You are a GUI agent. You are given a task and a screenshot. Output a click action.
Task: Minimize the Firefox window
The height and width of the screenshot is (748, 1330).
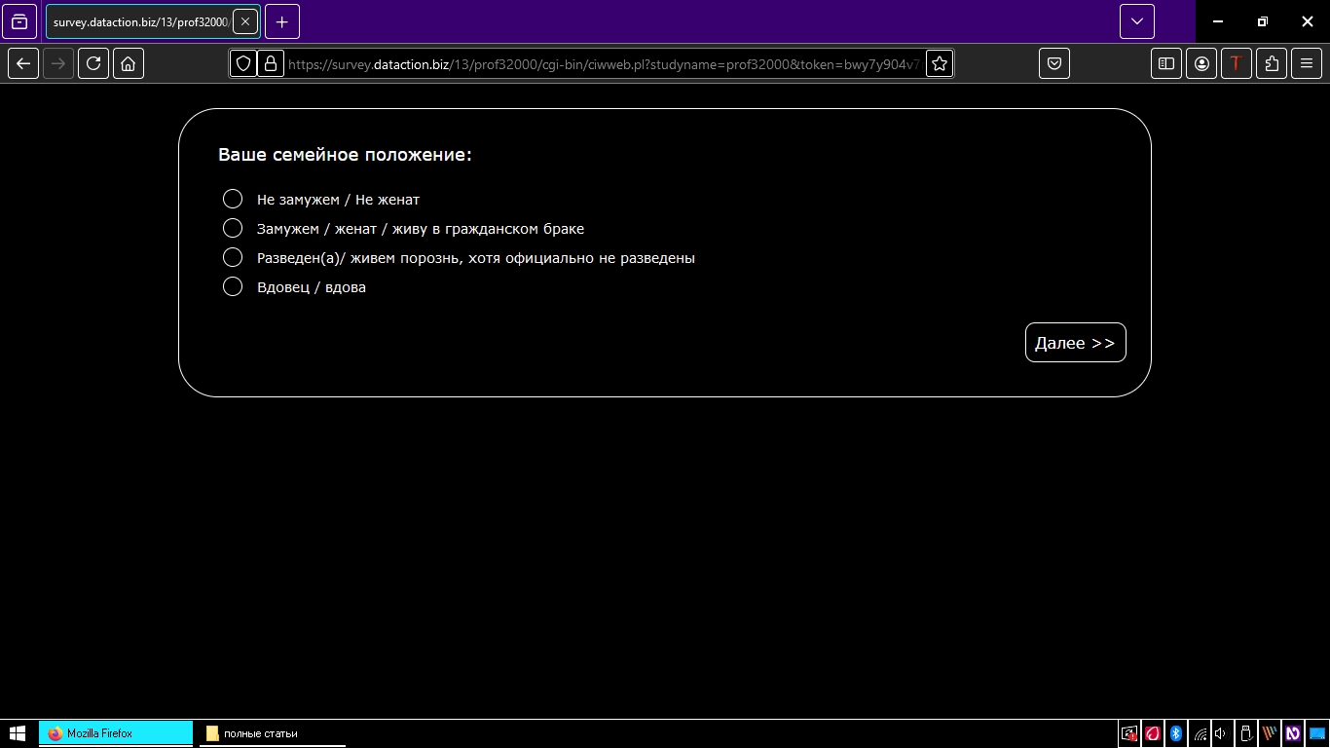1217,21
